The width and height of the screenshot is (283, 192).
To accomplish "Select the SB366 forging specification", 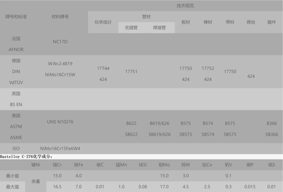I will [272, 134].
